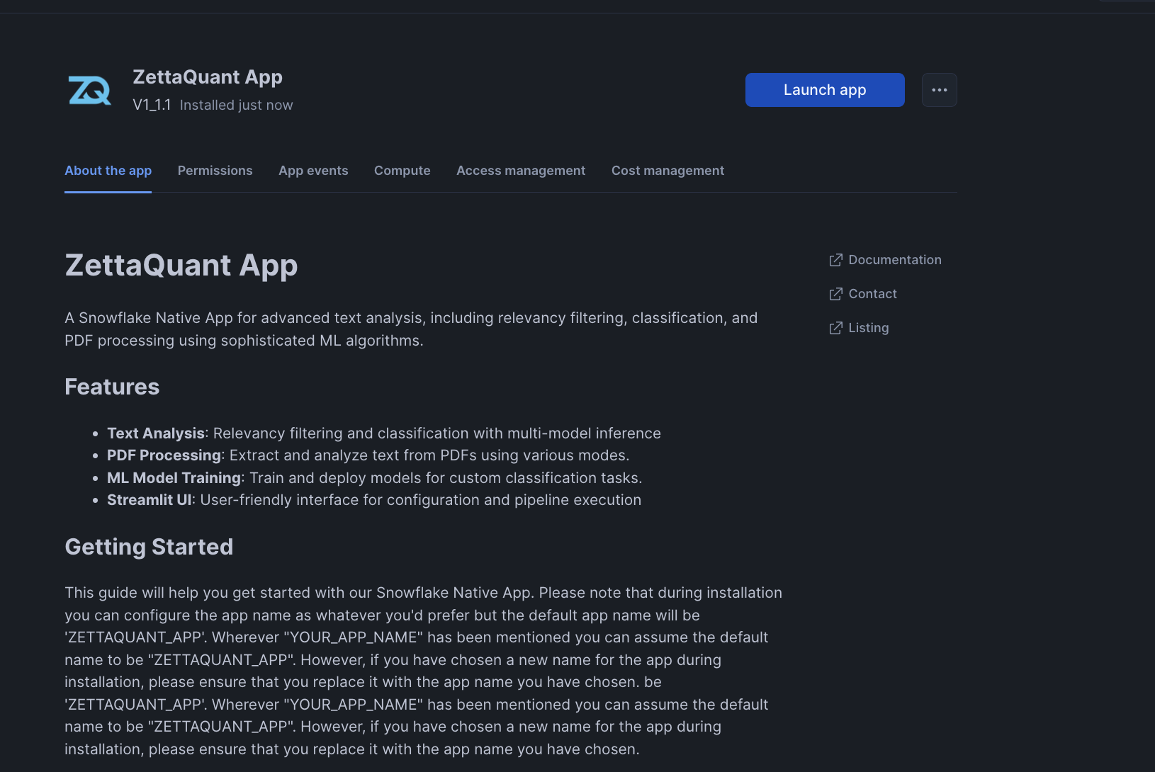Click the ZettaQuant logo icon
The image size is (1155, 772).
click(89, 91)
